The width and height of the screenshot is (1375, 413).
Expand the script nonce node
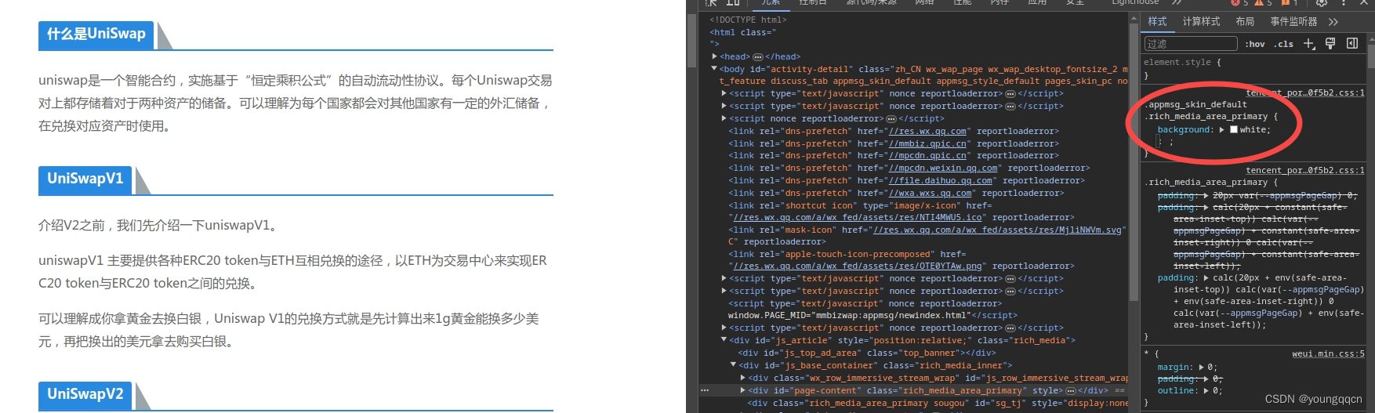click(x=724, y=118)
